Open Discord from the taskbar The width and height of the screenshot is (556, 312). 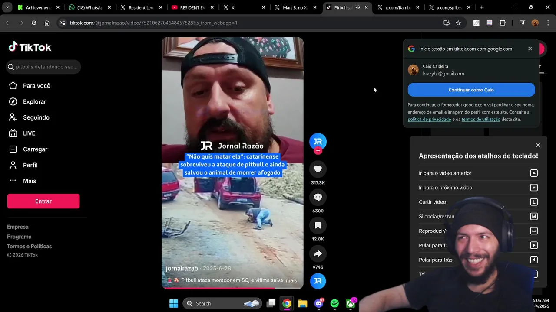click(319, 303)
